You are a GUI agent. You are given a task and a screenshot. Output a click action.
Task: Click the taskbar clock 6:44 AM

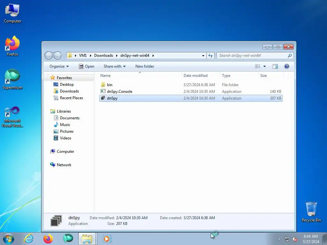pos(311,239)
